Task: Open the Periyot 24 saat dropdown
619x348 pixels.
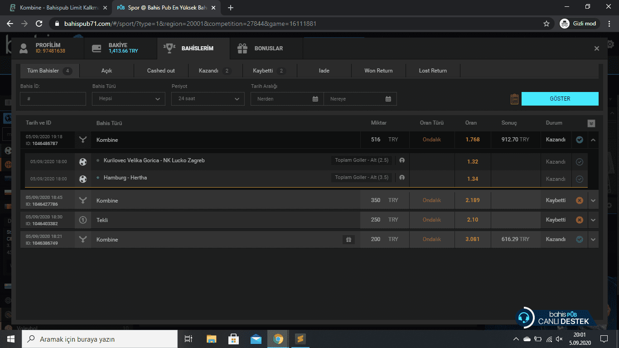Action: tap(208, 99)
